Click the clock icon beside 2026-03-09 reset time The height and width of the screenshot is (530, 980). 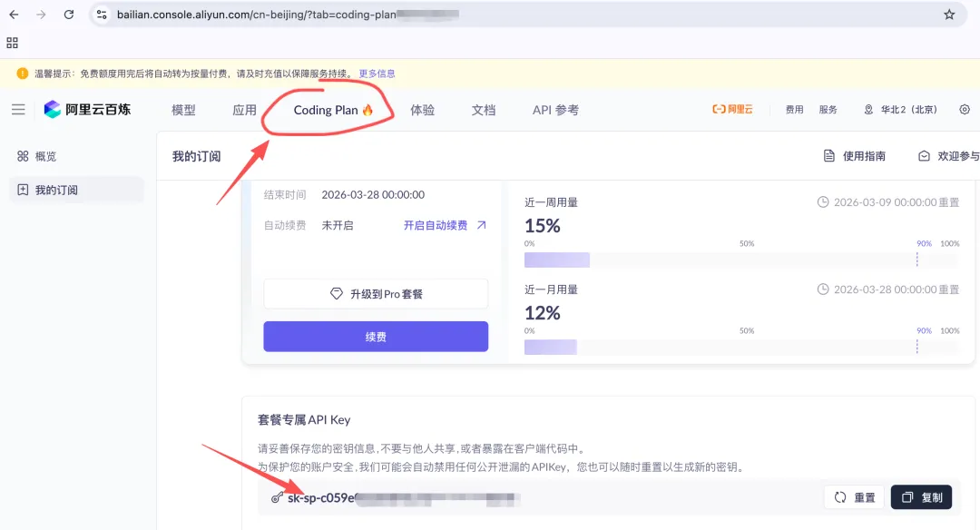(x=823, y=201)
